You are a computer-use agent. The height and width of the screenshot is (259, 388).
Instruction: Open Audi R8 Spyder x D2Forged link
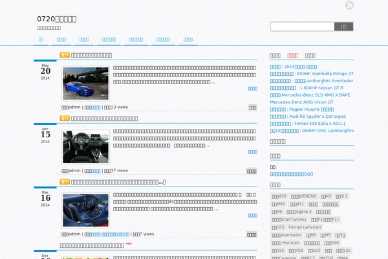click(308, 117)
